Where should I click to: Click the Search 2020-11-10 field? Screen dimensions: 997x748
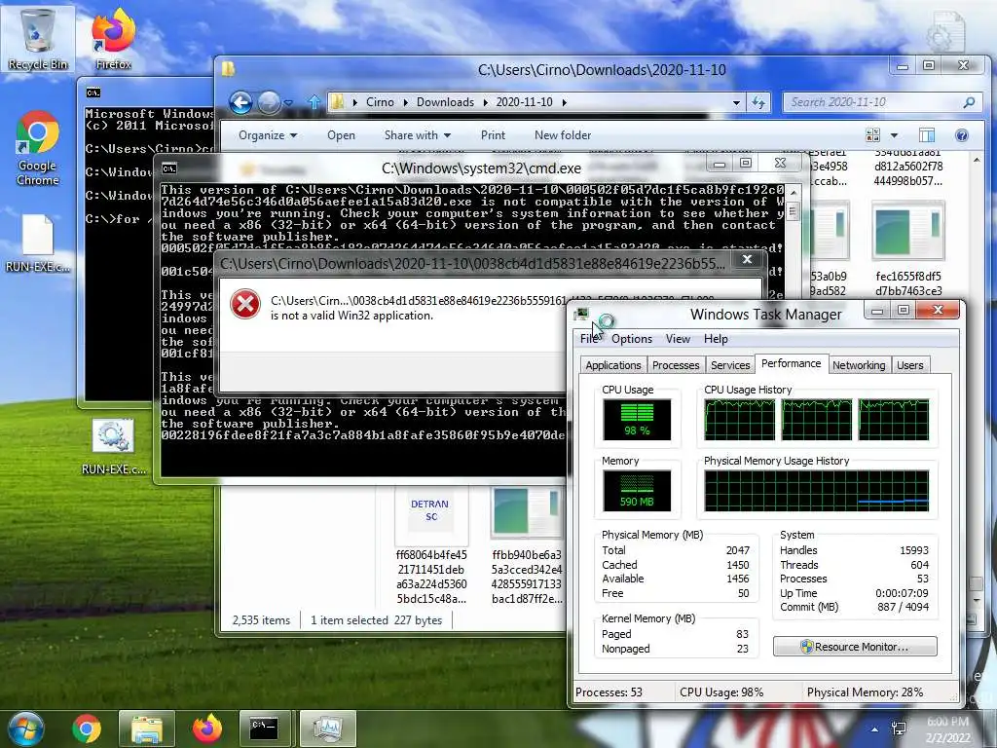pyautogui.click(x=882, y=102)
